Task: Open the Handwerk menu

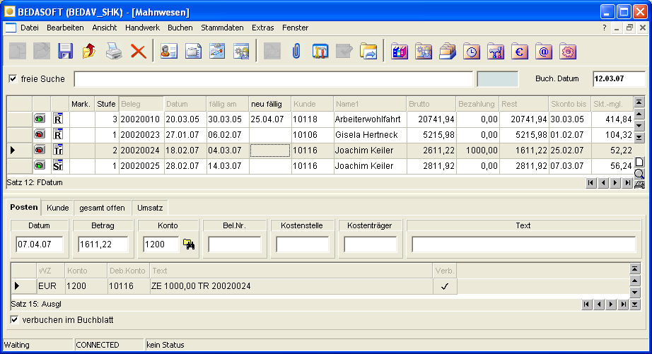Action: [x=143, y=28]
